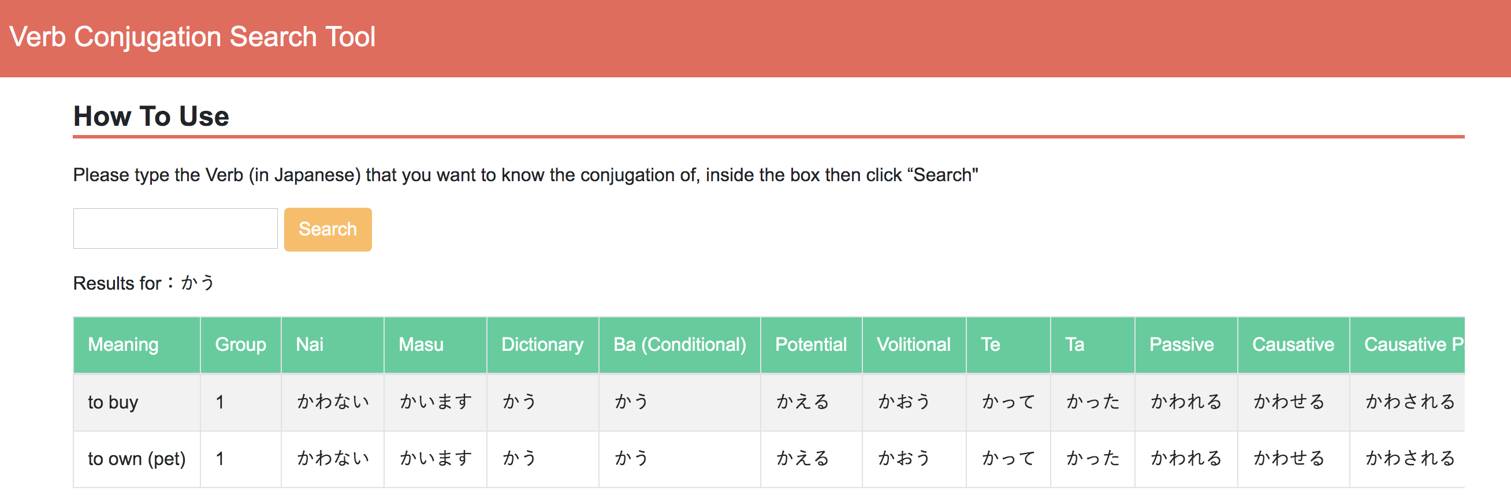
Task: Click the Volitional column header
Action: (913, 344)
